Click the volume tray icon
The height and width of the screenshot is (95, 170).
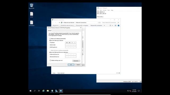(130, 91)
